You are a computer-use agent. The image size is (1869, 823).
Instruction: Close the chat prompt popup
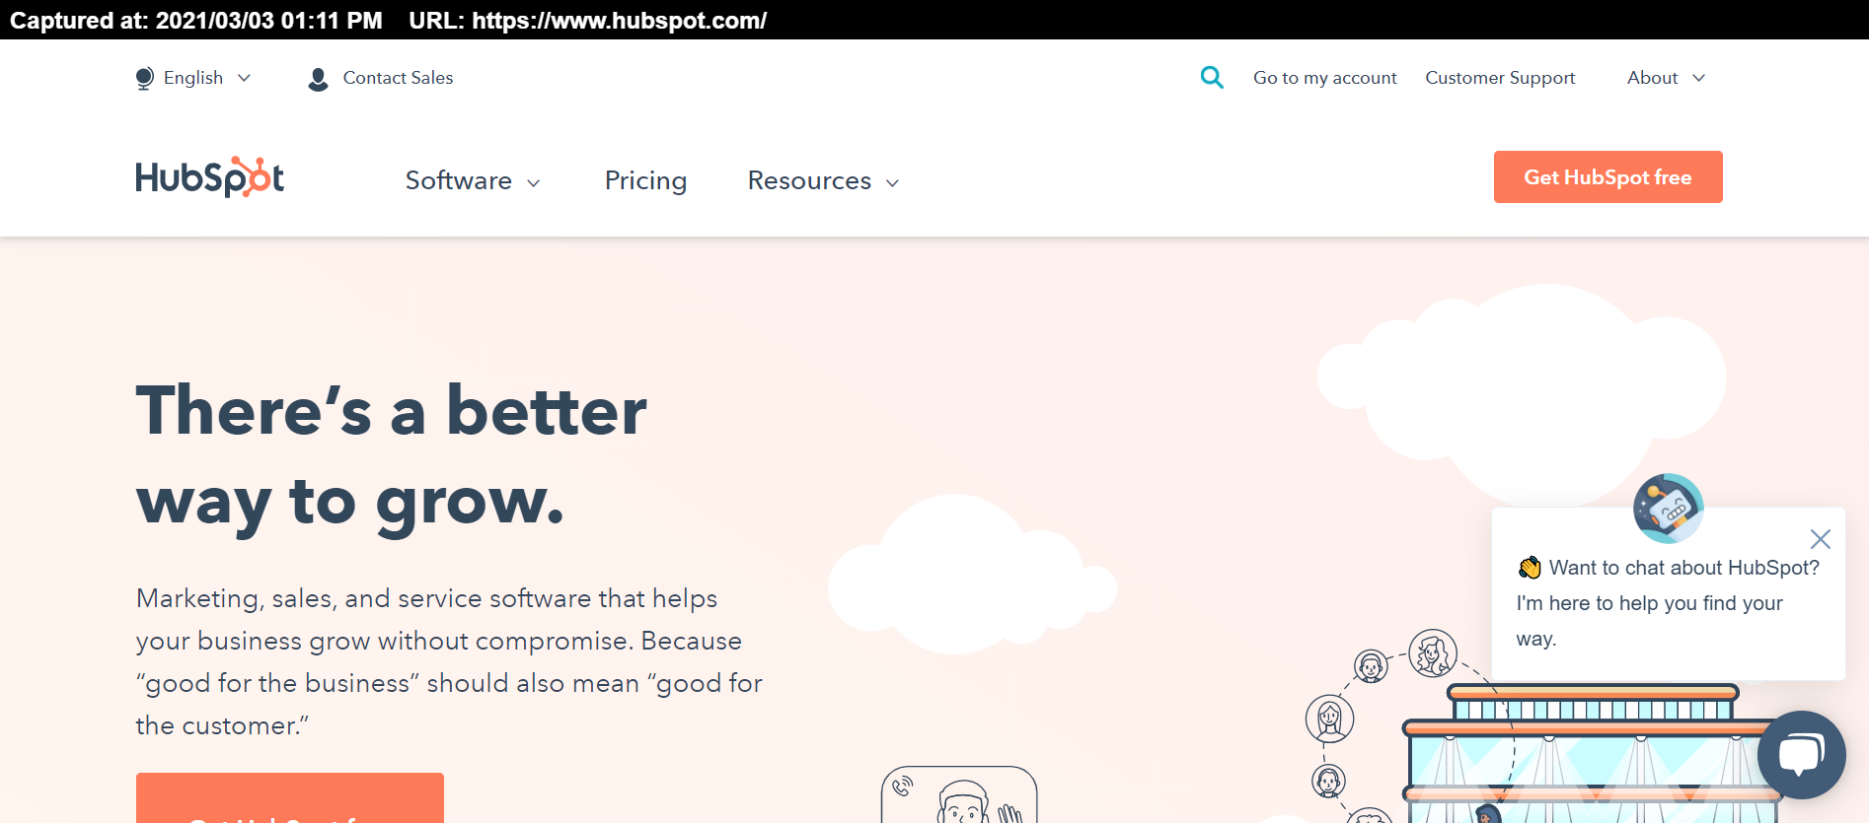1821,539
